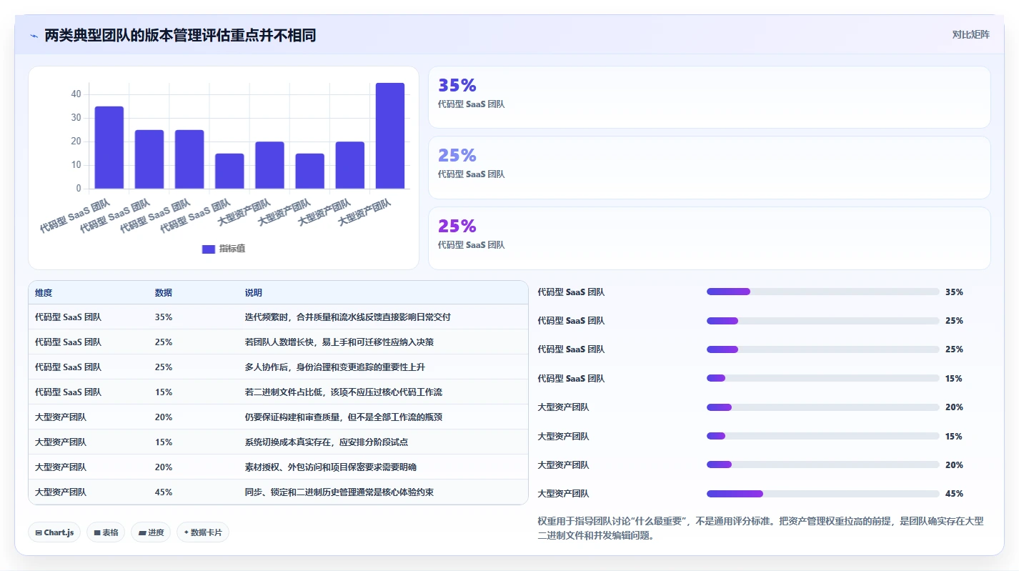
Task: Click the purple 25% stat card value
Action: pos(457,227)
